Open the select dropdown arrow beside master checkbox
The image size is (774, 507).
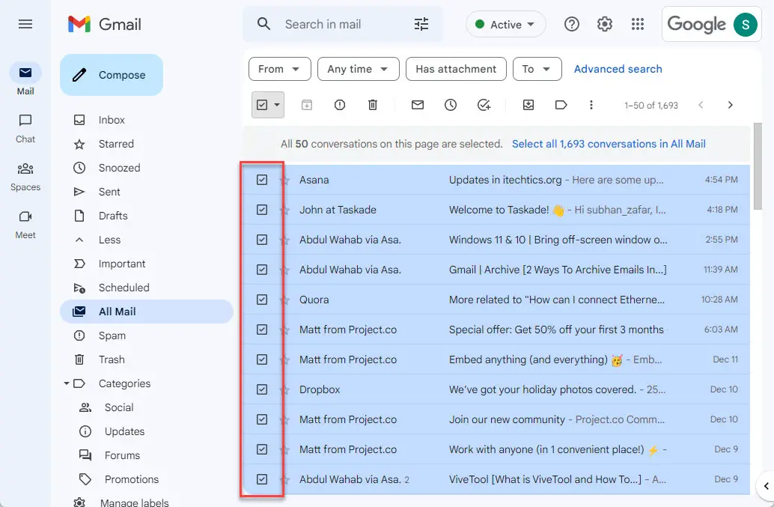277,105
